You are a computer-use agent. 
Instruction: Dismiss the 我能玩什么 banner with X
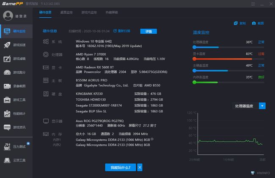(140, 167)
